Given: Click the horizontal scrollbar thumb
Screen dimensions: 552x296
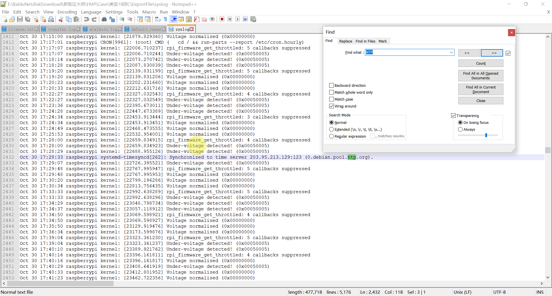Looking at the screenshot, I should tap(60, 284).
